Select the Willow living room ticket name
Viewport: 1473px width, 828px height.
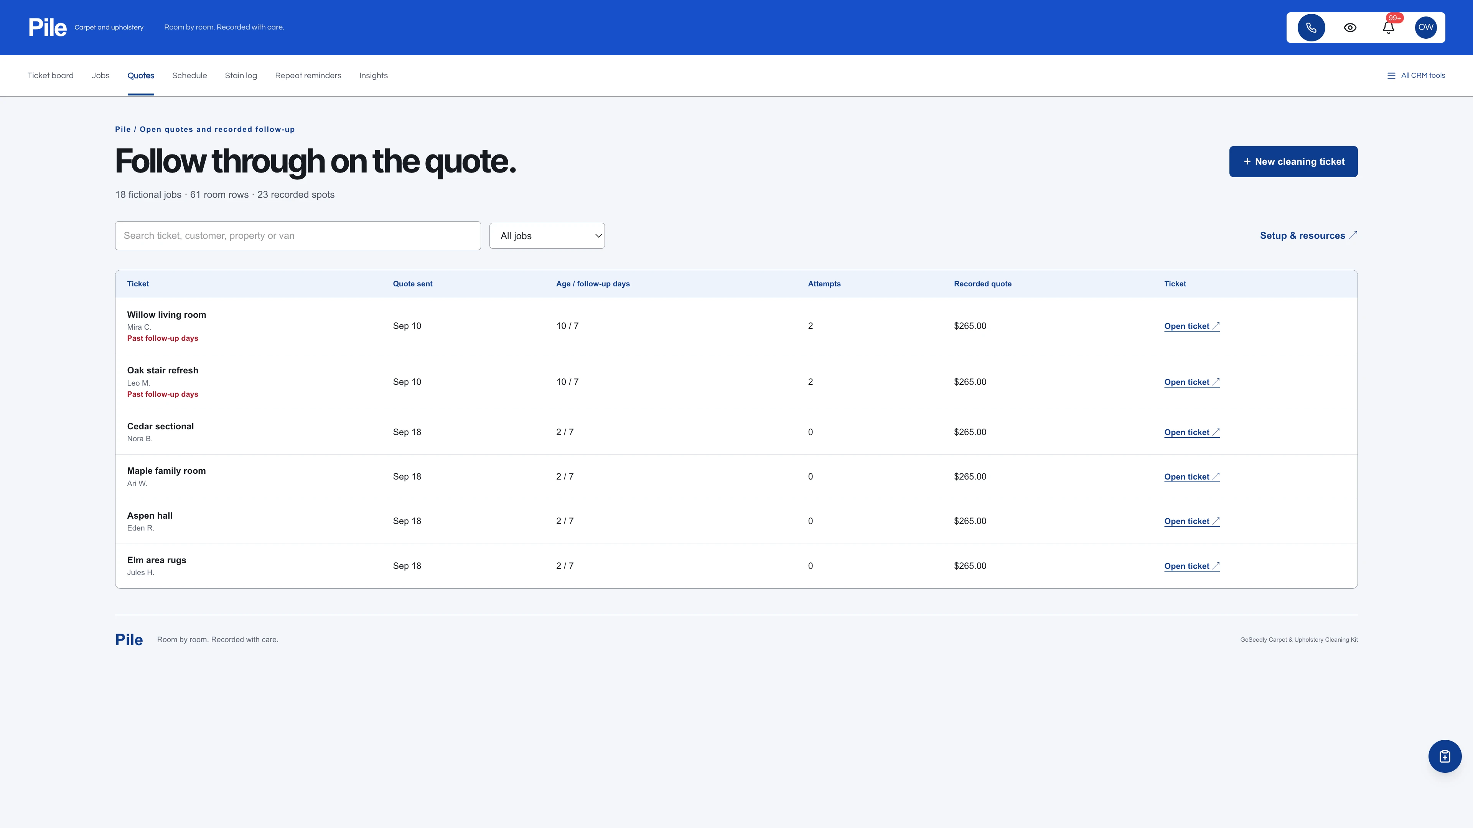(x=166, y=315)
